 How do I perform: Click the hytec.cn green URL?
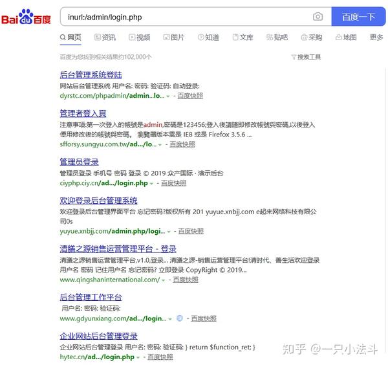(97, 357)
